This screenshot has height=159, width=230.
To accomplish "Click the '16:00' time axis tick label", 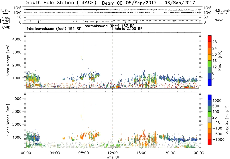I will [x=141, y=153].
